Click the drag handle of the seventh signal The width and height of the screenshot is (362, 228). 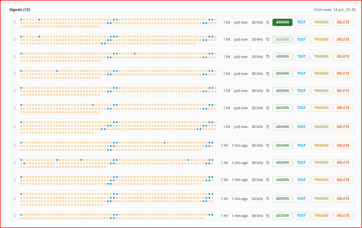point(15,127)
